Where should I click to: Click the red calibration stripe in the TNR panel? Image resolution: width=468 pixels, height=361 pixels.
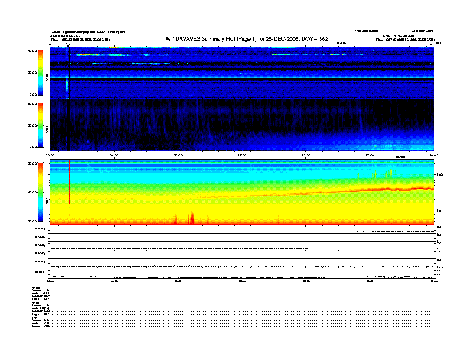70,182
